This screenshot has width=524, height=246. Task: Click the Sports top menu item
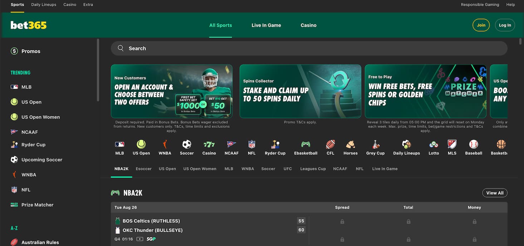[x=17, y=5]
